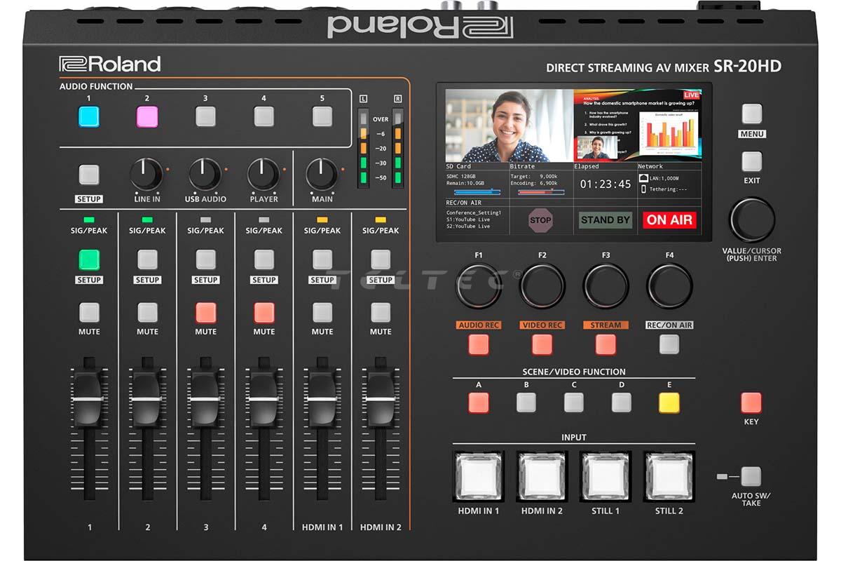841x561 pixels.
Task: Mute channel 1 with its MUTE button
Action: 89,312
